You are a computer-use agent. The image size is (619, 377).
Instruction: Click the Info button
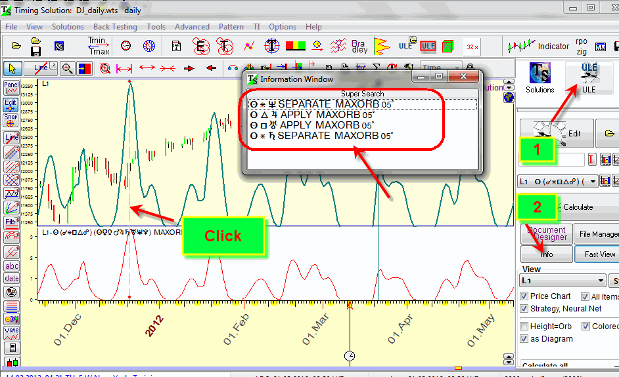pyautogui.click(x=546, y=254)
